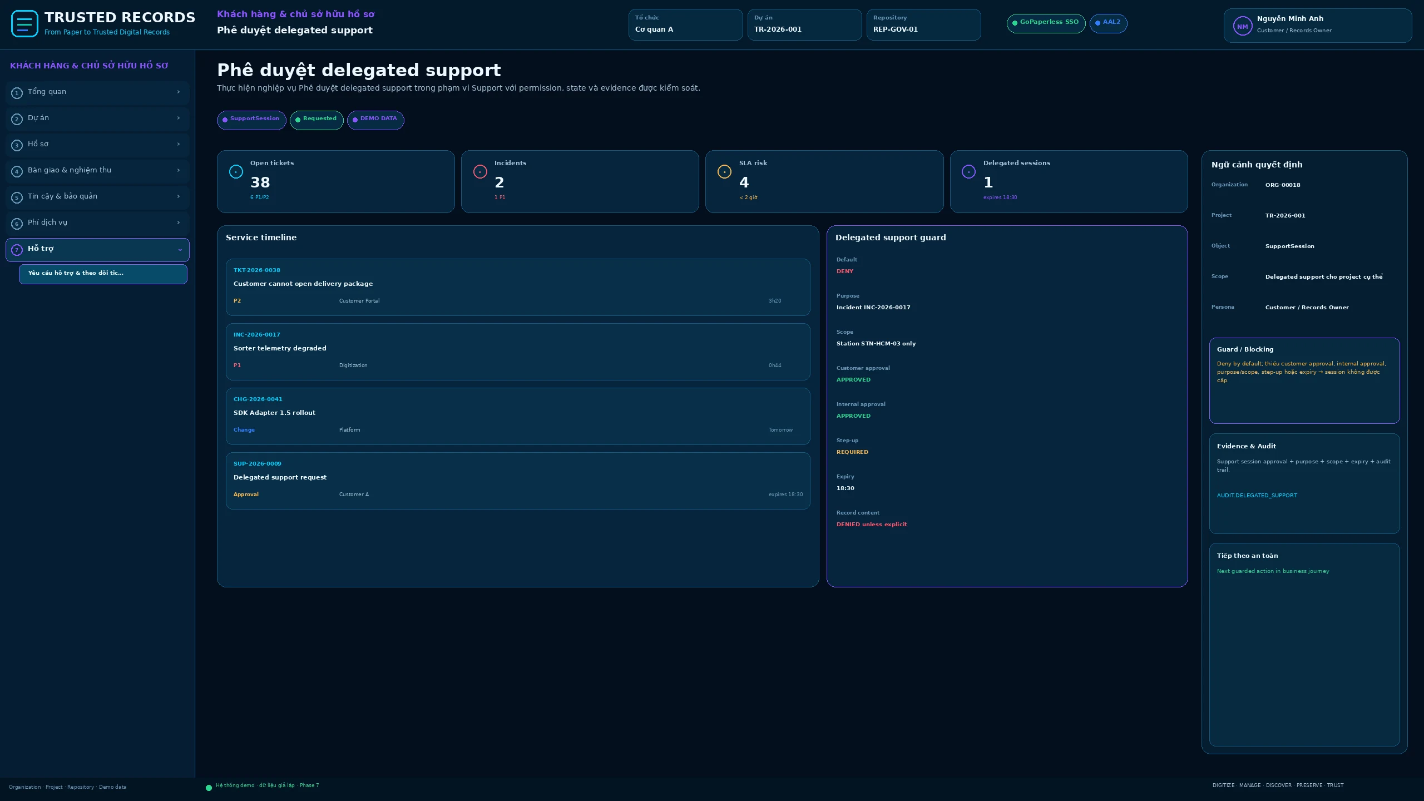Click the numbered icon beside Hồ sơ
The width and height of the screenshot is (1424, 801).
(x=17, y=145)
